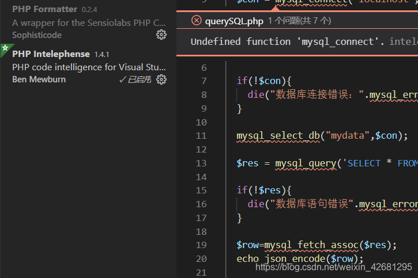
Task: Click the if(!$res){ statement on line 15
Action: pos(264,191)
